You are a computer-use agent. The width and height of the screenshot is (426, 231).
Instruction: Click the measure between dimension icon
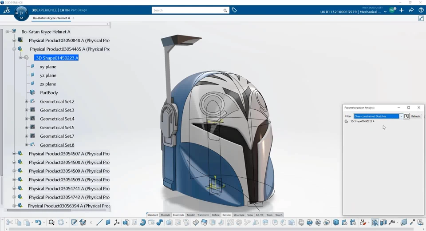tap(412, 223)
